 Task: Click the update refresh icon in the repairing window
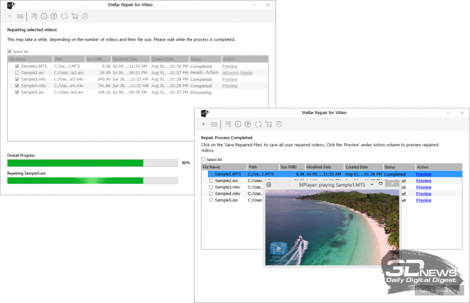[x=64, y=16]
